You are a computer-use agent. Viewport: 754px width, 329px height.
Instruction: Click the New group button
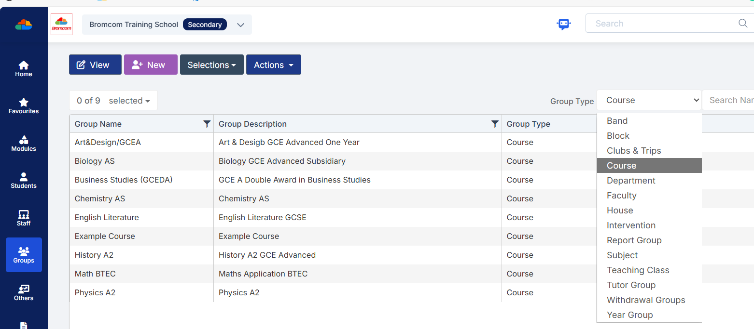(151, 65)
